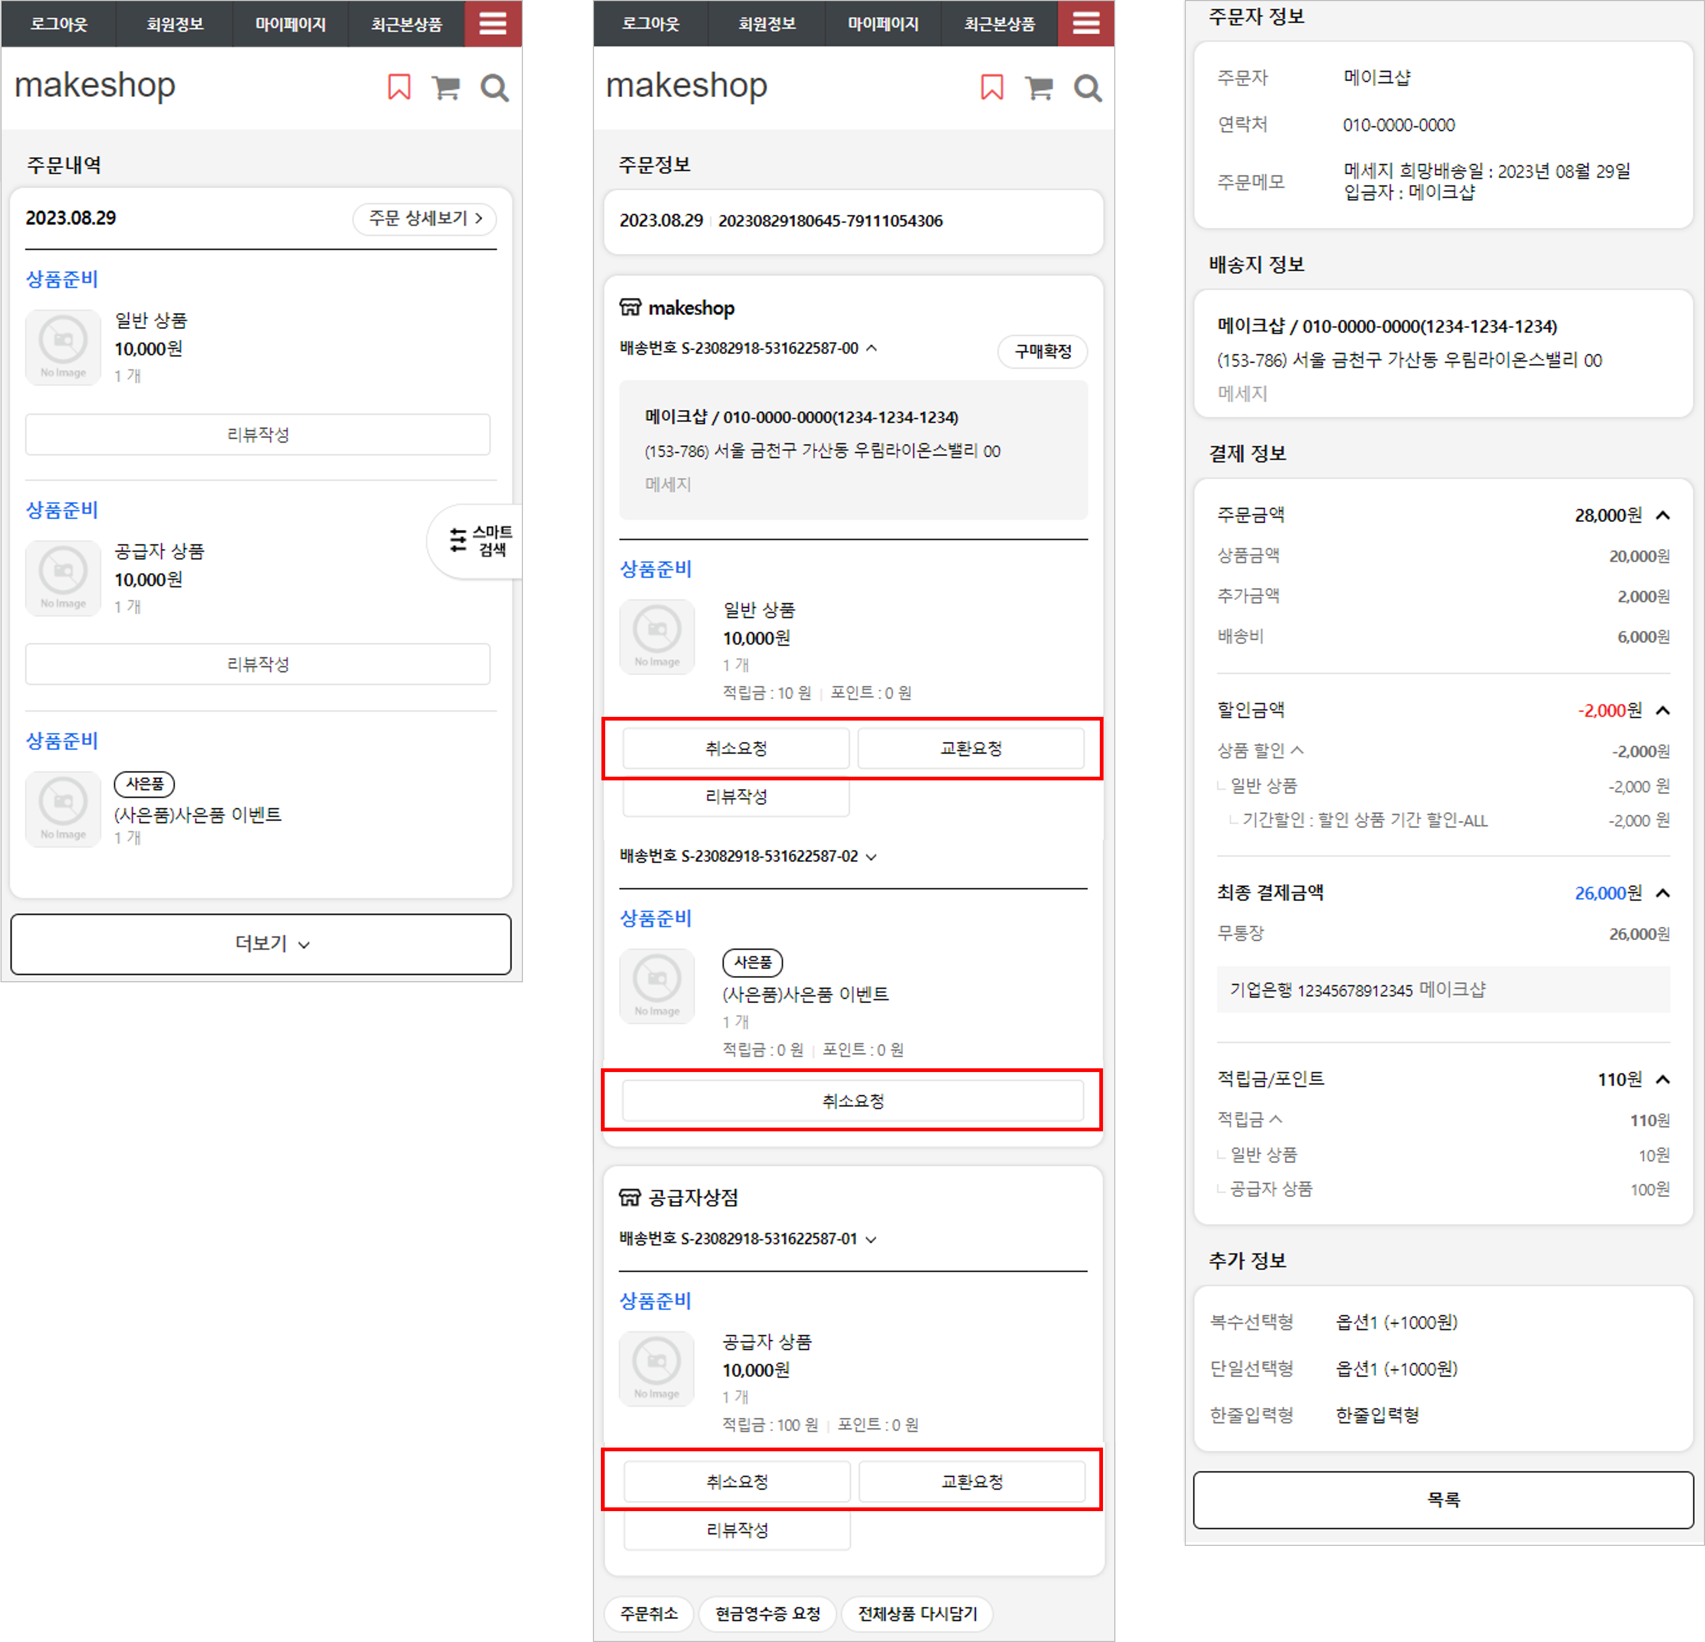Click 공급자 상품 thumbnail in left order list
Image resolution: width=1705 pixels, height=1642 pixels.
coord(64,578)
